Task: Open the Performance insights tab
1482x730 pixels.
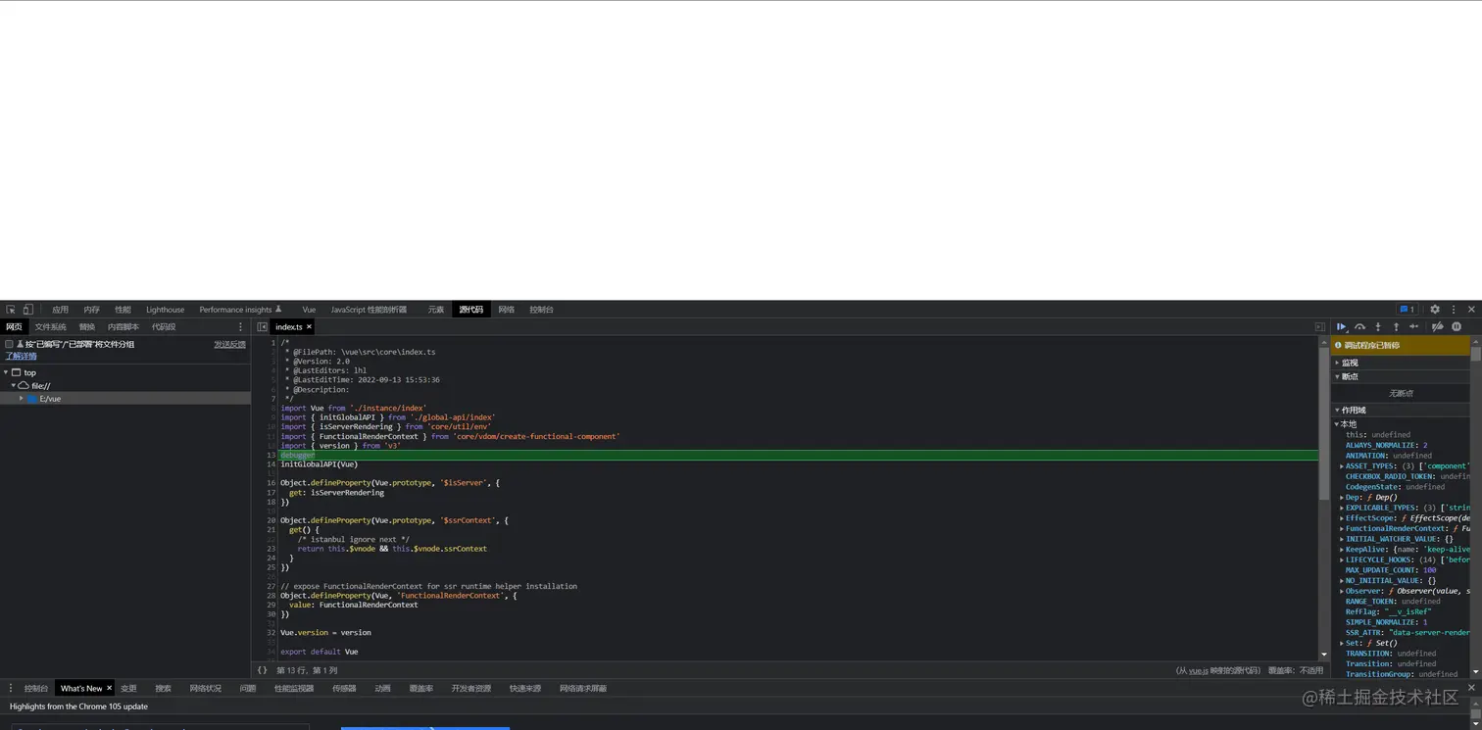Action: (x=240, y=310)
